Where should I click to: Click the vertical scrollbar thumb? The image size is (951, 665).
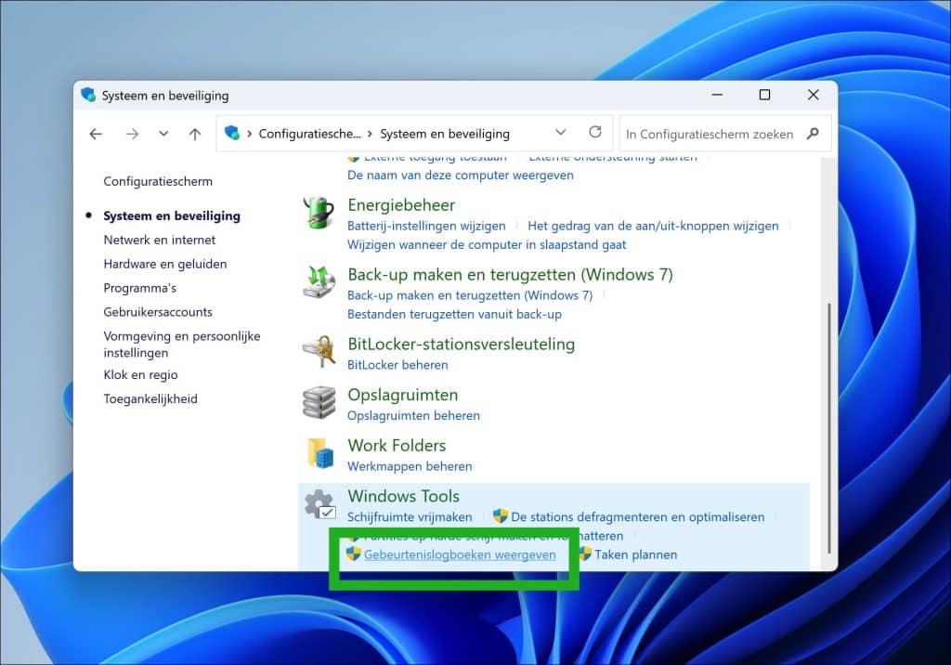(x=829, y=427)
